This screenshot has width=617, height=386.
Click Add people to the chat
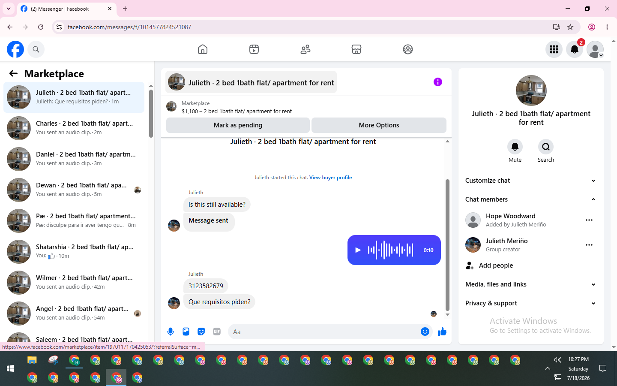[x=531, y=265]
